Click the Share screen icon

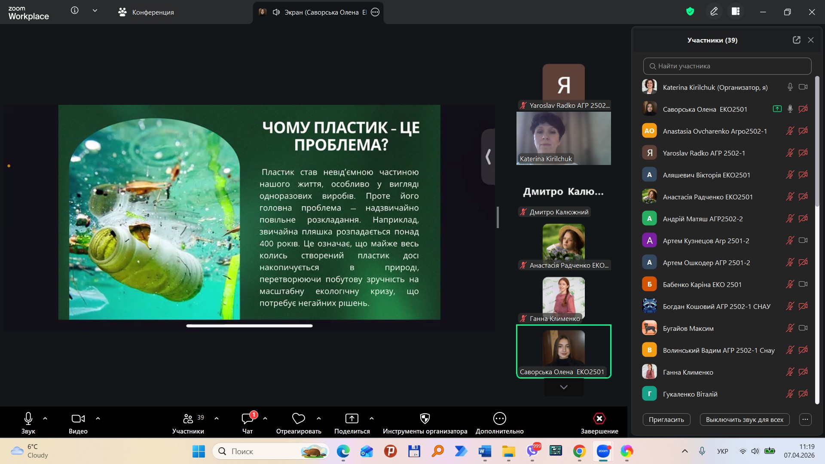[351, 419]
